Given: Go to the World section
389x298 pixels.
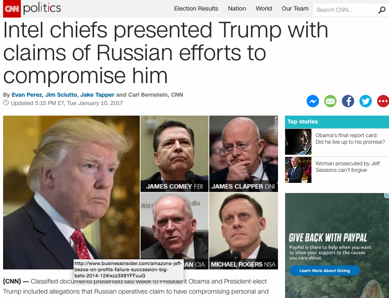Looking at the screenshot, I should [x=264, y=9].
